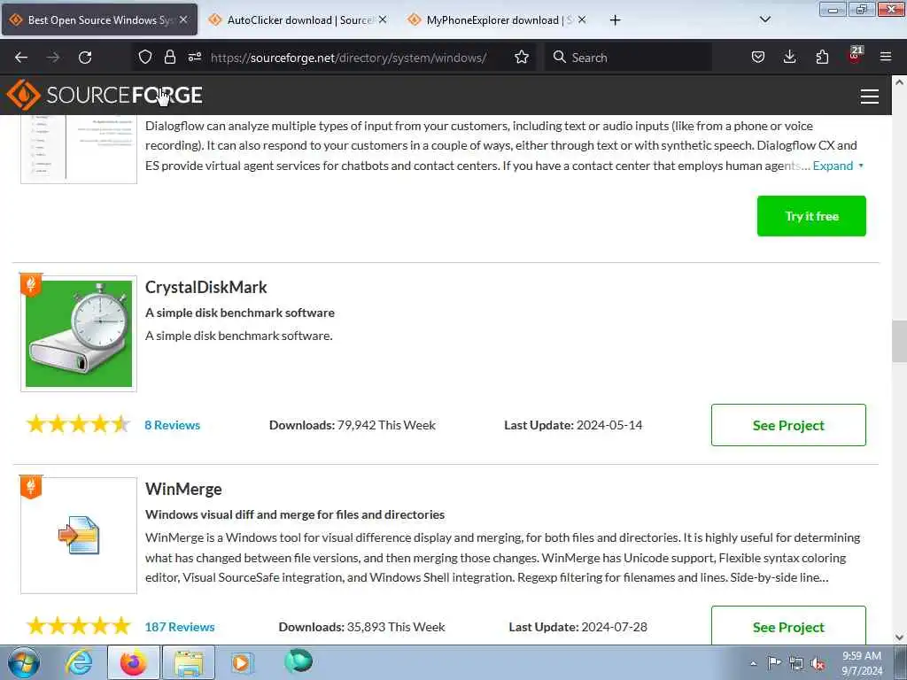Click the forward navigation arrow
This screenshot has width=907, height=680.
click(53, 58)
